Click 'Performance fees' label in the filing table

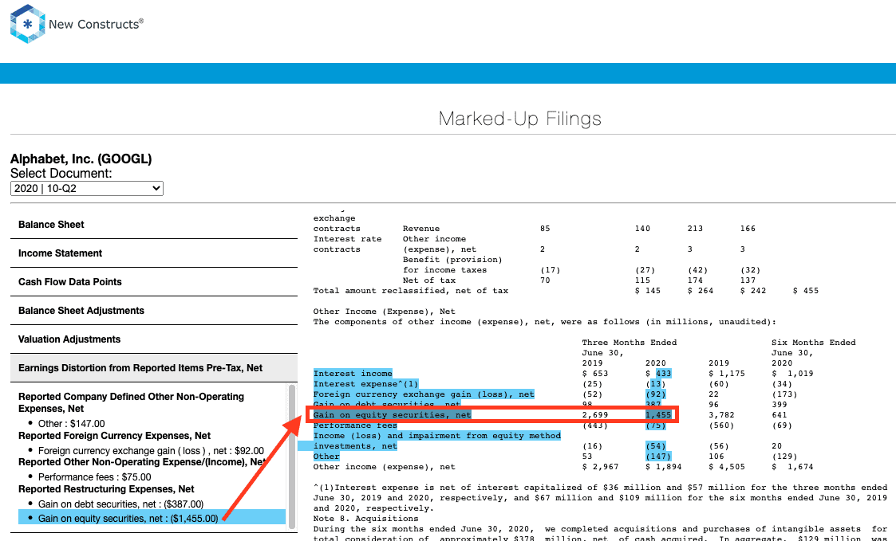tap(355, 425)
